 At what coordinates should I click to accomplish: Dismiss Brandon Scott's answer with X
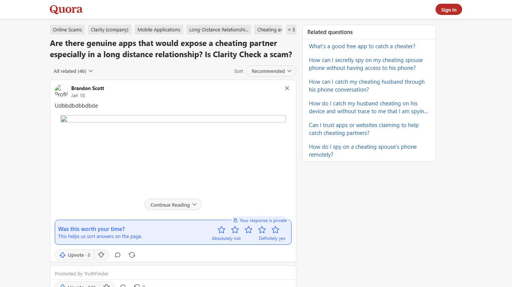pos(287,88)
